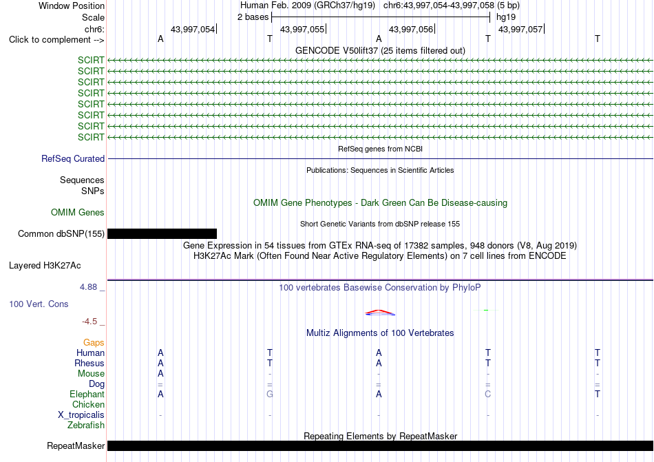The image size is (654, 462).
Task: Click the Dog alignment row label
Action: pyautogui.click(x=96, y=384)
